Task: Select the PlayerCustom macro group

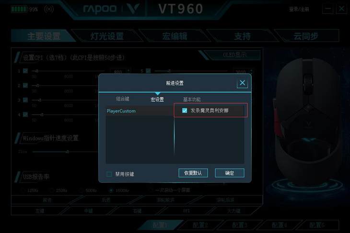Action: (121, 111)
